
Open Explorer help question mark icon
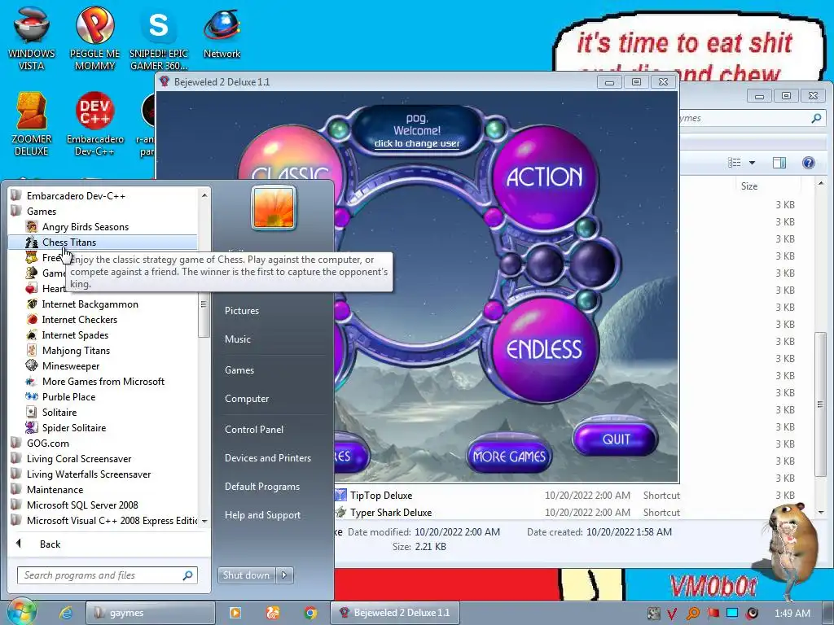click(809, 163)
